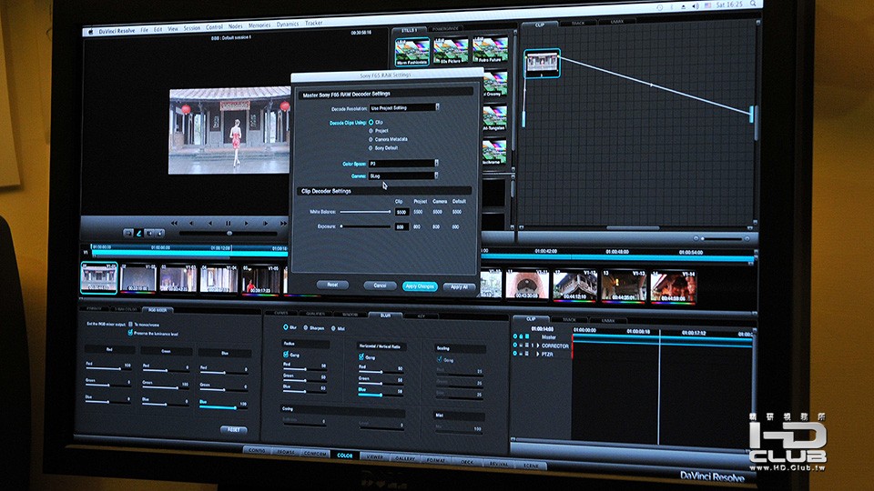Select Clip radio for Decode Clips Using
The height and width of the screenshot is (491, 874).
click(x=371, y=122)
